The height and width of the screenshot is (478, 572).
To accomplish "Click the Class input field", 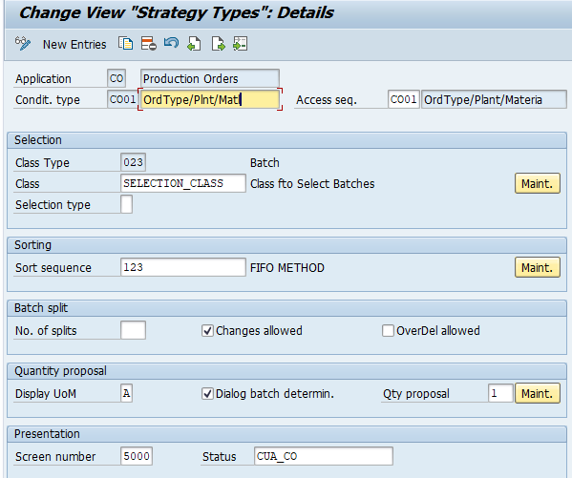I will pyautogui.click(x=183, y=183).
